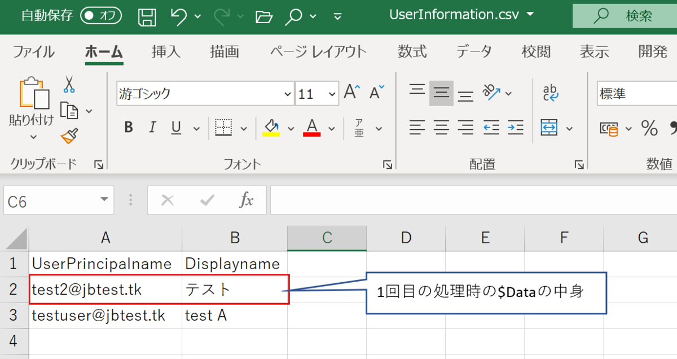Open the borders dropdown arrow
677x359 pixels.
point(244,128)
